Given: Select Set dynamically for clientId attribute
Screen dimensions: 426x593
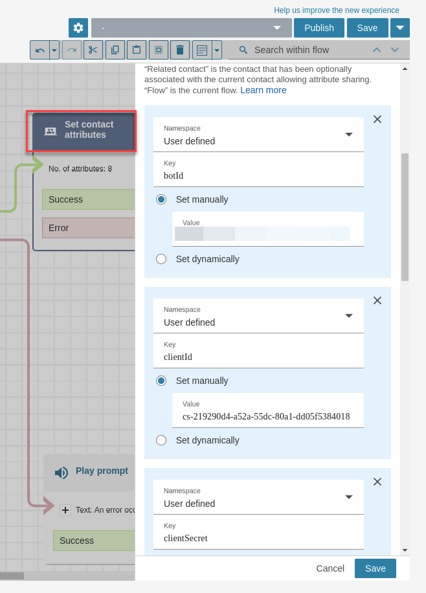Looking at the screenshot, I should click(161, 440).
